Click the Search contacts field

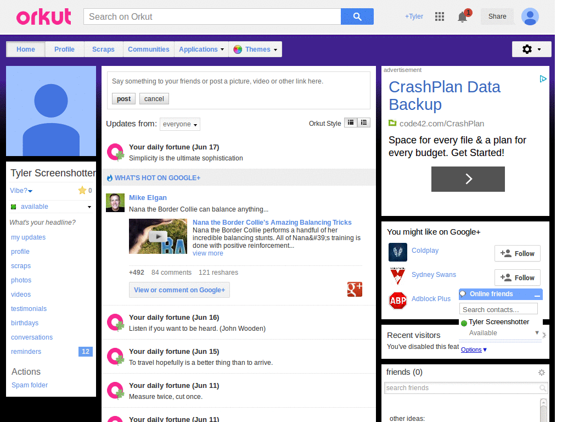(x=498, y=309)
